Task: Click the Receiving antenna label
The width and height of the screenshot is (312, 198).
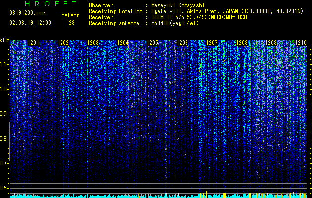Action: 114,23
